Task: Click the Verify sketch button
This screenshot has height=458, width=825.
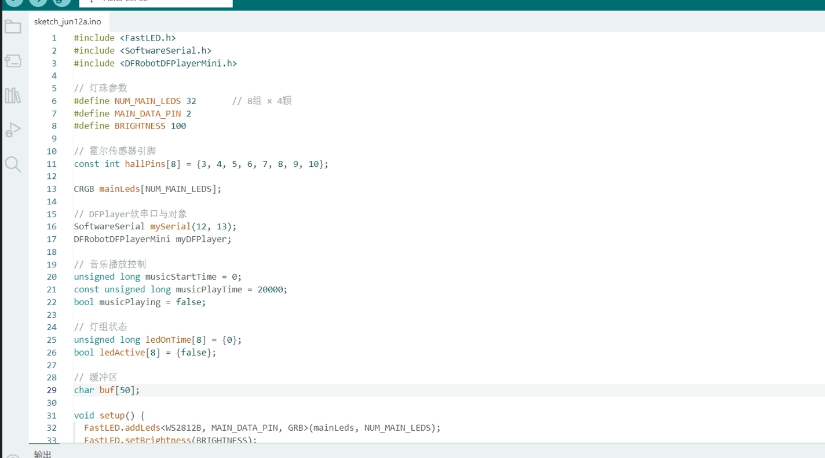Action: (14, 2)
